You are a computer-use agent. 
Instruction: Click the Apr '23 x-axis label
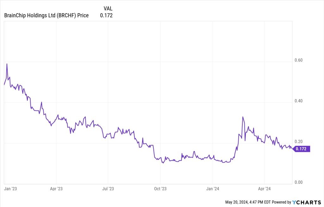point(56,189)
